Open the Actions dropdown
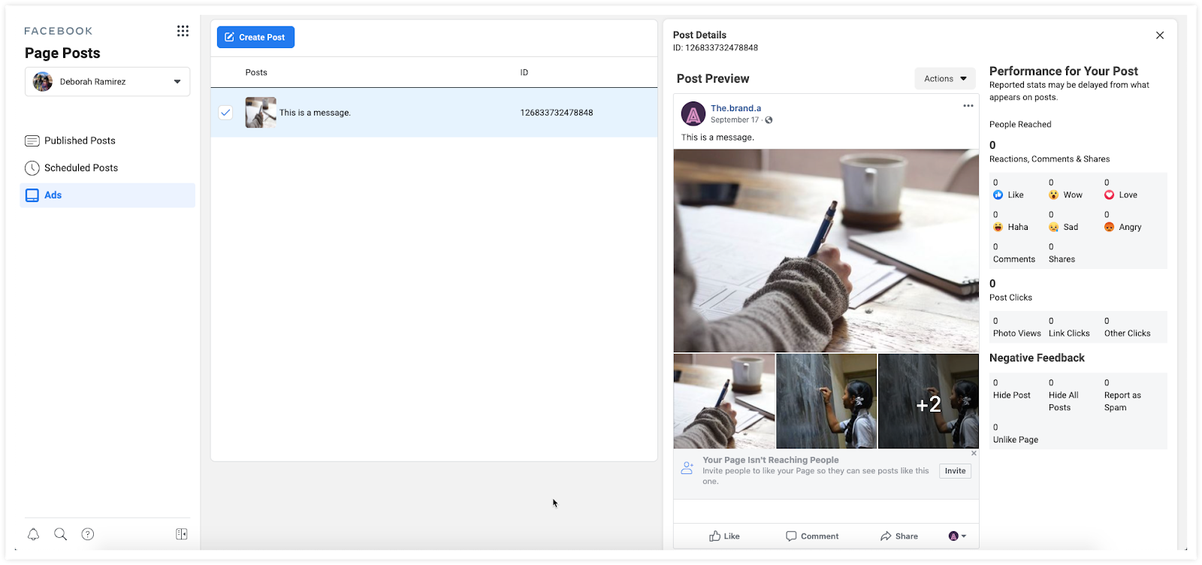Viewport: 1202px width, 565px height. coord(945,78)
